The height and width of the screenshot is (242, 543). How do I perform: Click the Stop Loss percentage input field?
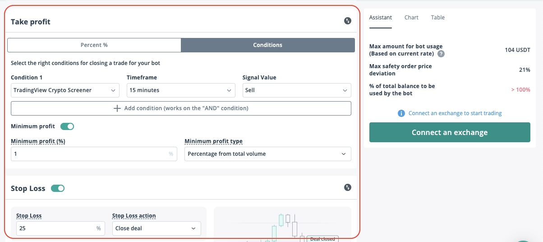(x=56, y=228)
